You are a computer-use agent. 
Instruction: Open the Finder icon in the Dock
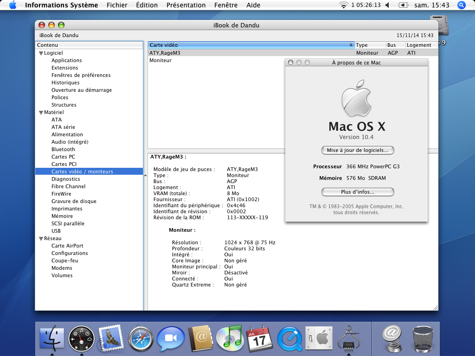52,338
